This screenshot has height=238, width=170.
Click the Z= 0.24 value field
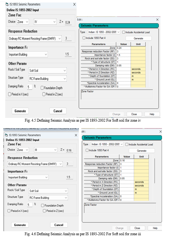click(68, 22)
